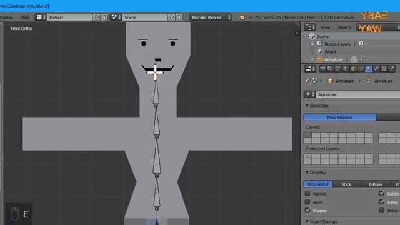Click the Scene icon in outliner
This screenshot has width=400, height=225.
[x=312, y=36]
